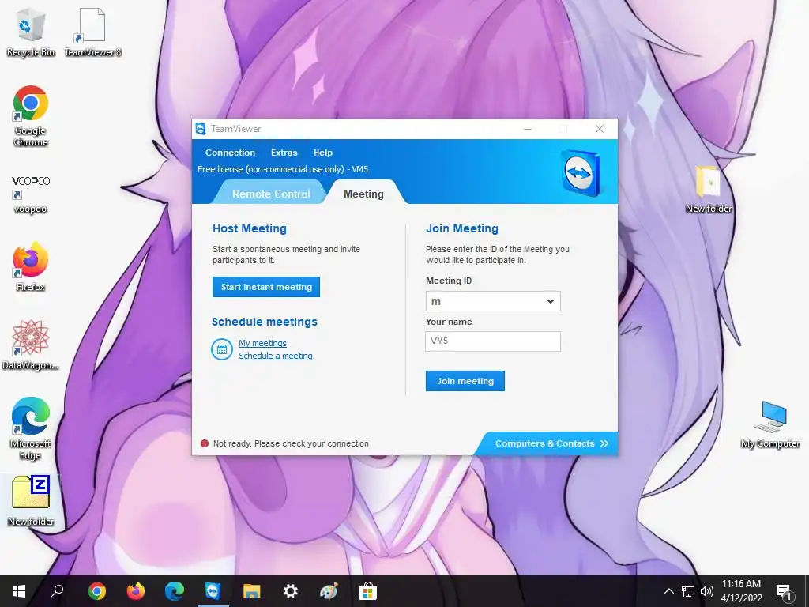The width and height of the screenshot is (809, 607).
Task: Launch Edge from the taskbar
Action: coord(175,591)
